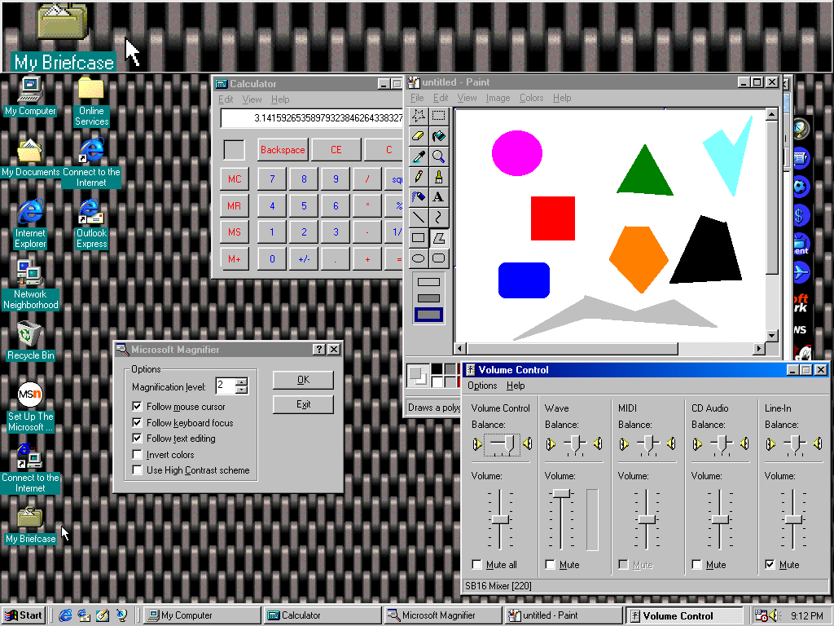This screenshot has height=626, width=834.
Task: Choose the Airbrush tool in Paint
Action: [x=419, y=197]
